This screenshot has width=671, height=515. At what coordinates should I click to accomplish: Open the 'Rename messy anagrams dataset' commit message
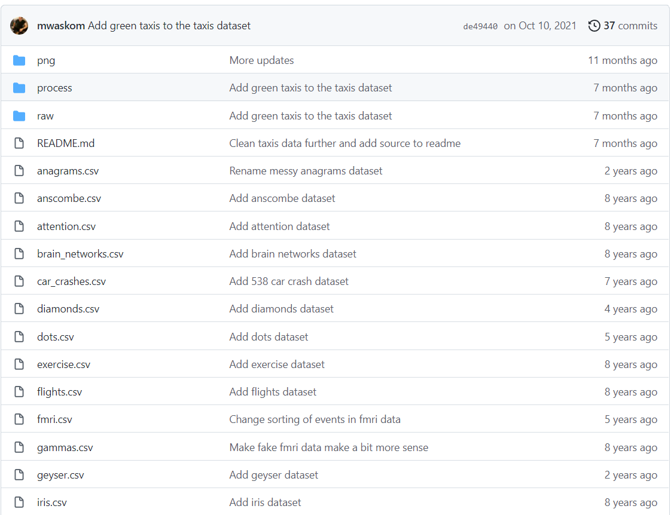[306, 171]
